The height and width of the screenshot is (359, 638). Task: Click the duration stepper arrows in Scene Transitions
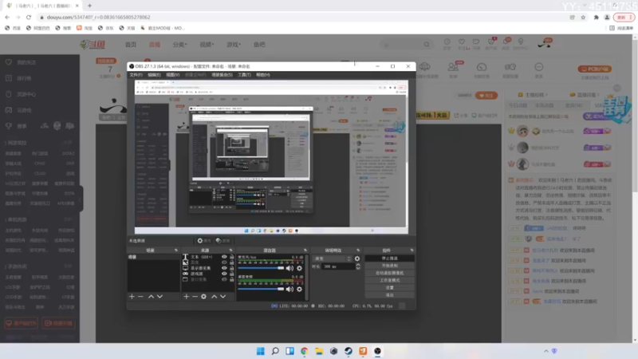358,266
